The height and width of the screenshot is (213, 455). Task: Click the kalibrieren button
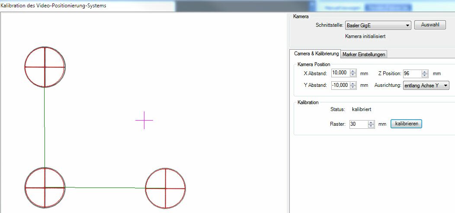coord(406,124)
